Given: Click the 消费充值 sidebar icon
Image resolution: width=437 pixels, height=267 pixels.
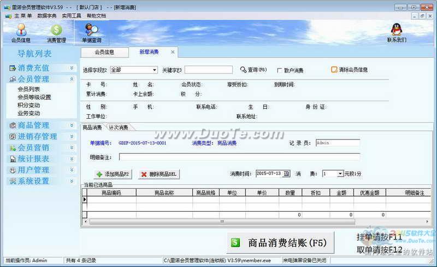Looking at the screenshot, I should [x=13, y=68].
